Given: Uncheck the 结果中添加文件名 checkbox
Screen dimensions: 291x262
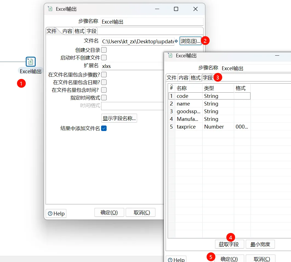Looking at the screenshot, I should 104,128.
